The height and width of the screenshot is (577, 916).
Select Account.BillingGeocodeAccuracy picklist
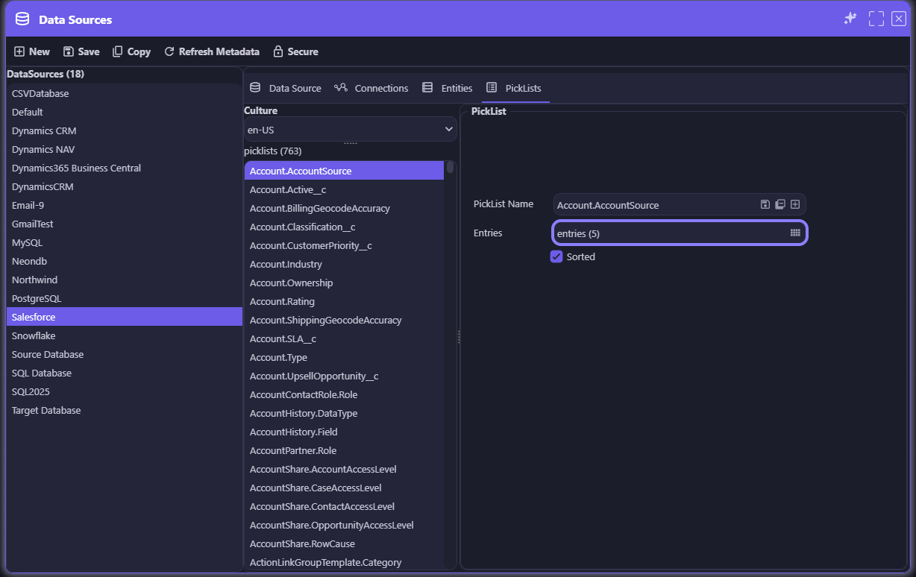tap(344, 208)
